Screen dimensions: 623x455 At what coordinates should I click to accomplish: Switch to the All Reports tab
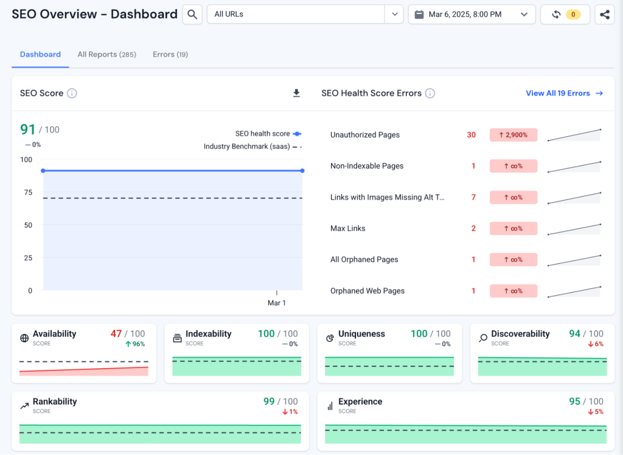(x=106, y=54)
